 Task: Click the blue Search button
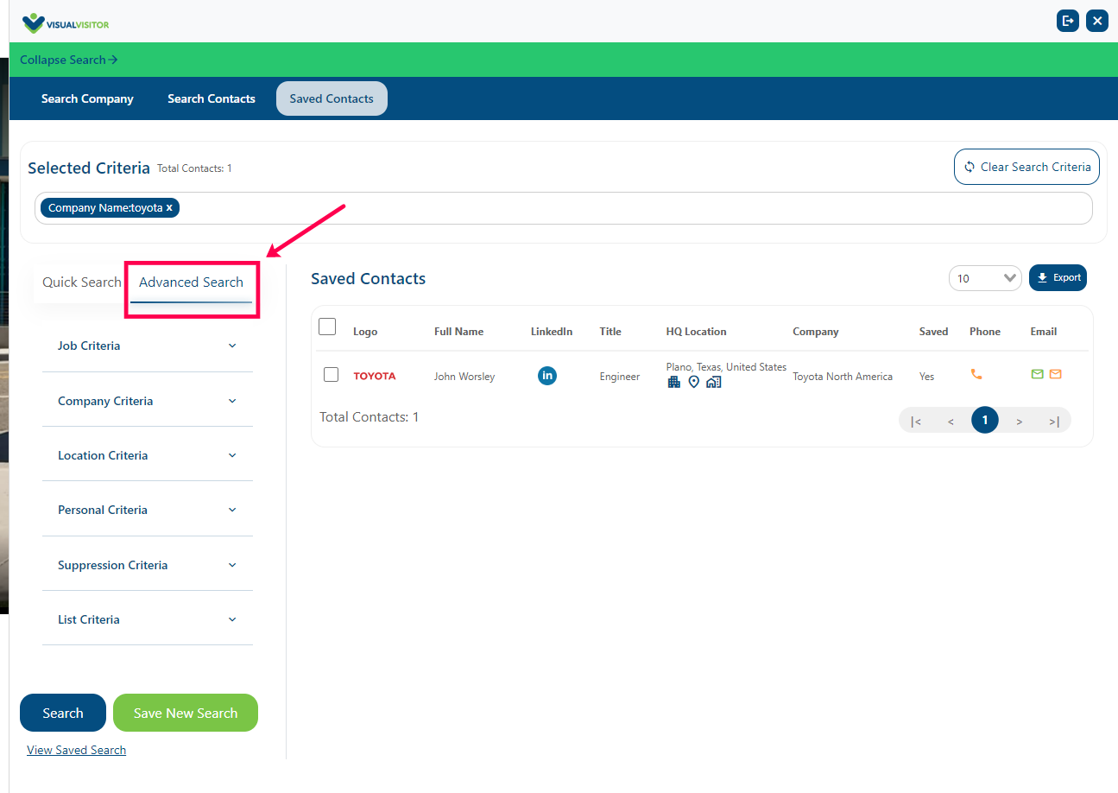63,713
